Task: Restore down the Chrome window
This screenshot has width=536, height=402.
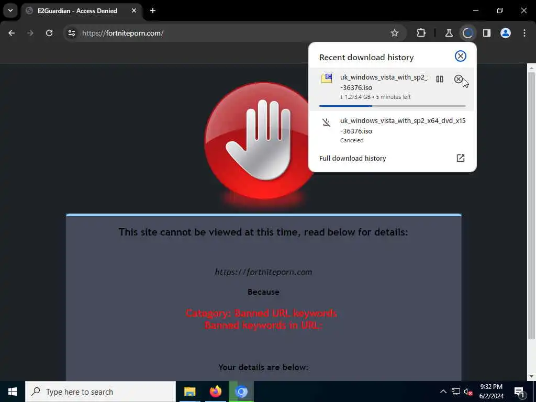Action: tap(500, 10)
